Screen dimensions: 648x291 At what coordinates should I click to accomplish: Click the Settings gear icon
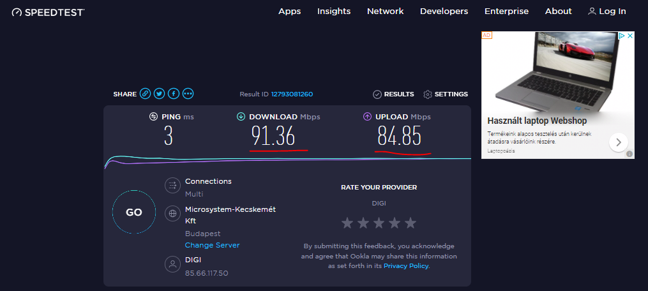pyautogui.click(x=428, y=94)
